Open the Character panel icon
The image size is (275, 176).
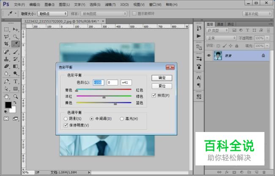[x=199, y=78]
